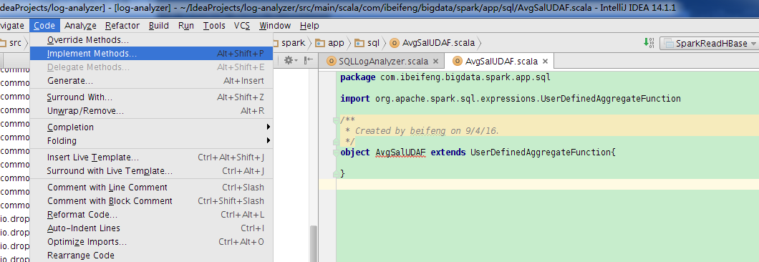Place caret on the empty highlighted editor line
The image size is (759, 262).
(547, 185)
